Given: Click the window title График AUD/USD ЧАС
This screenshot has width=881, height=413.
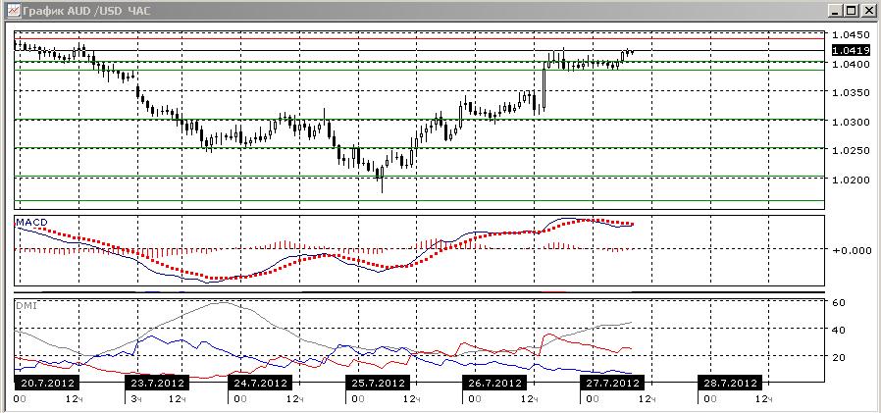Looking at the screenshot, I should [86, 10].
